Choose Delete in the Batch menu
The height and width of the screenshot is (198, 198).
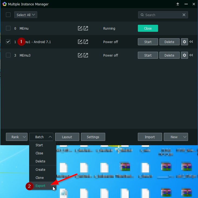click(x=43, y=161)
